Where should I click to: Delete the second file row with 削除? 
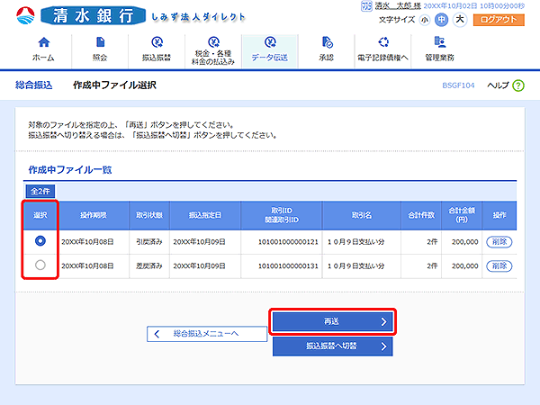(499, 265)
